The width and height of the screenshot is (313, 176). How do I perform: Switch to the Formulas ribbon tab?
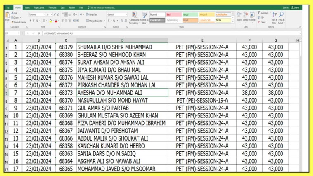tap(52, 7)
